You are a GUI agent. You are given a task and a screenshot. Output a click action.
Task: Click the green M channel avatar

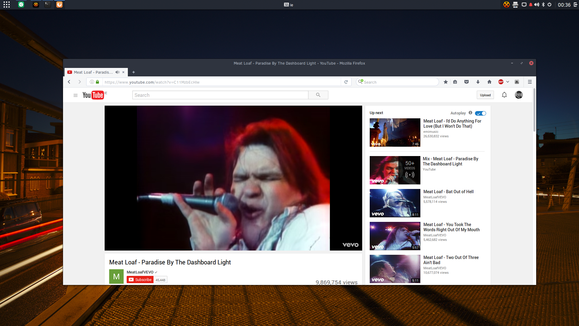(x=116, y=276)
